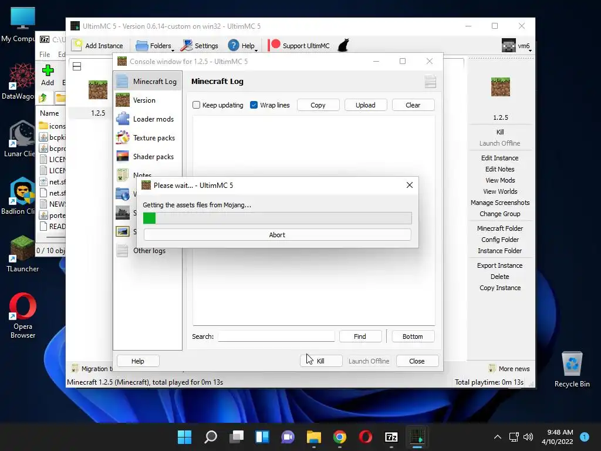Screen dimensions: 601x451
Task: Click View Worlds
Action: tap(500, 191)
